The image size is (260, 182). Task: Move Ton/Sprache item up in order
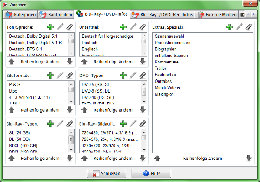point(12,62)
